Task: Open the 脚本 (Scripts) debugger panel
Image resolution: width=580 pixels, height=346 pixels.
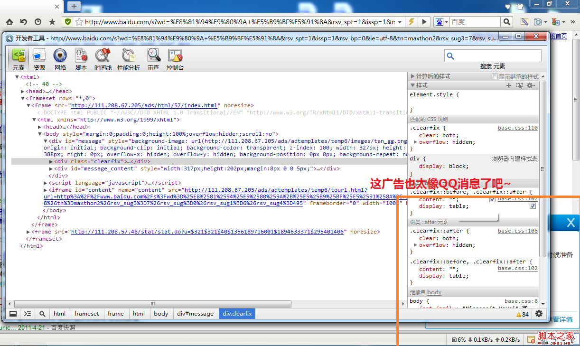Action: 81,59
